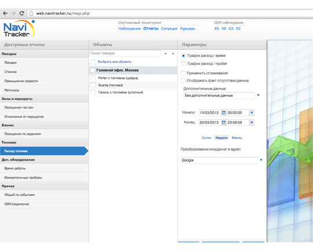Click the browser forward arrow
Viewport: 313px width, 251px height.
(13, 13)
